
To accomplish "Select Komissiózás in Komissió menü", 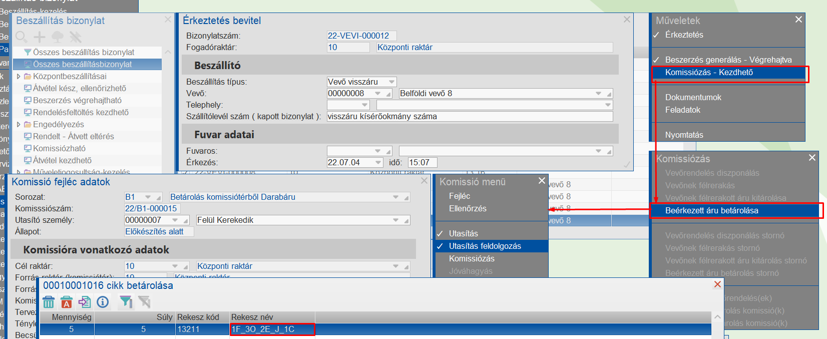I will click(472, 258).
